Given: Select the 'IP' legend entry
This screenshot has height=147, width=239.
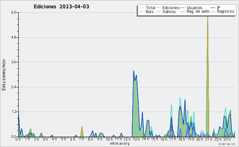Looking at the screenshot, I should coord(219,8).
